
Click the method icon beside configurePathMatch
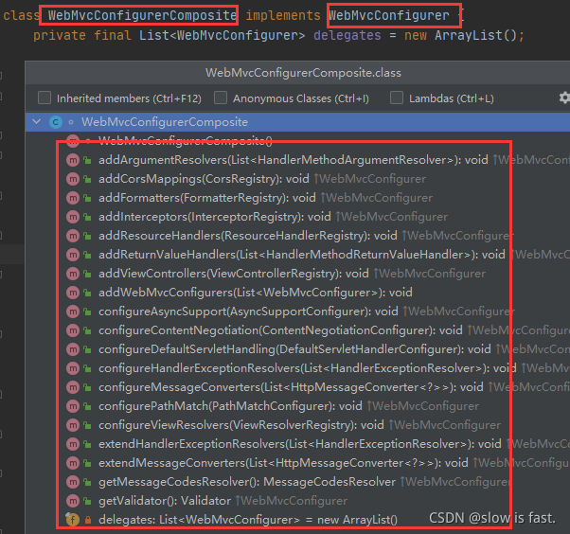(73, 405)
